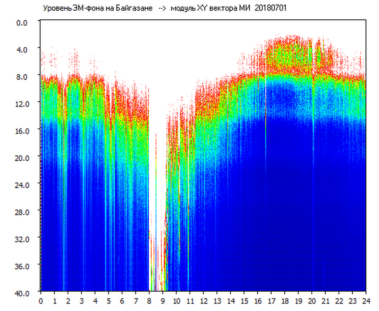Viewport: 379px width, 311px height.
Task: Click the dark blue area above hour 22
Action: point(339,207)
